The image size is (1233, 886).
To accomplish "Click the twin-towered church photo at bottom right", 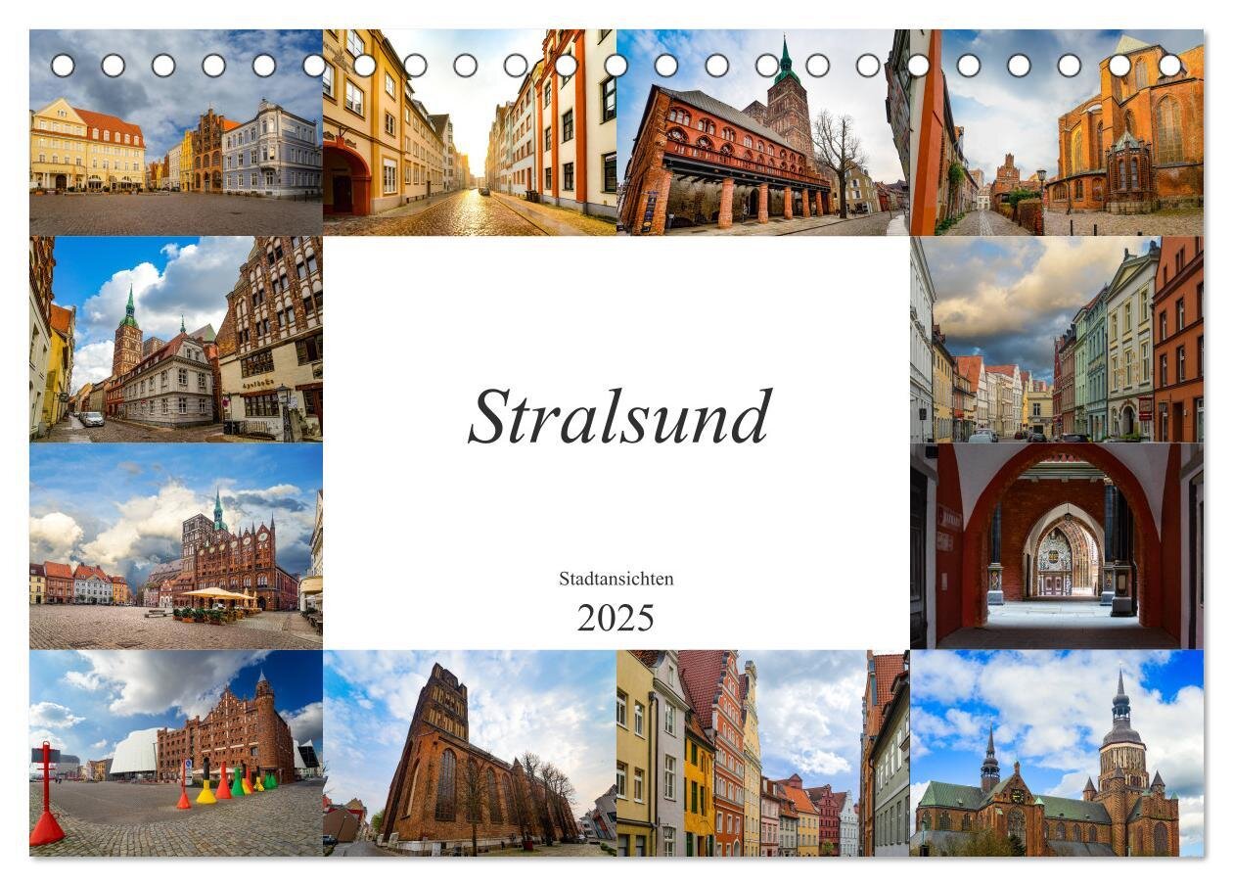I will 1057,753.
